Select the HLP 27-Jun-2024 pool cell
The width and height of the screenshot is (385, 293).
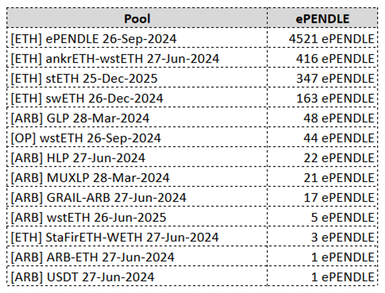78,158
